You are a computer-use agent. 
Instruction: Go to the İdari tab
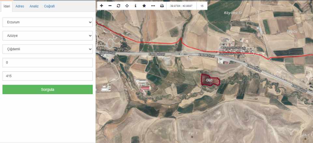coord(6,6)
